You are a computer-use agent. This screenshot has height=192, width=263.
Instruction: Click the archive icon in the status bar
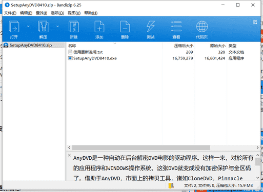pyautogui.click(x=171, y=186)
